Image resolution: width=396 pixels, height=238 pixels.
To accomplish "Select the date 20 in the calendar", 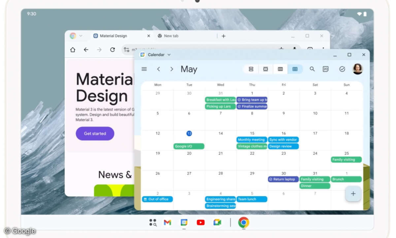I will 189,153.
